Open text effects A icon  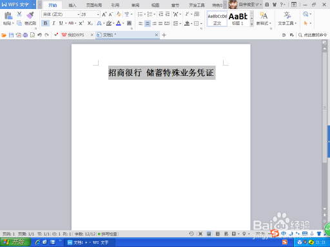click(99, 23)
